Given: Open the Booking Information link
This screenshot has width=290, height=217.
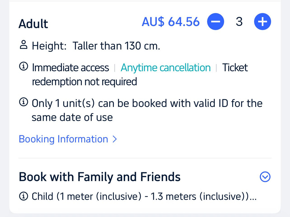Looking at the screenshot, I should [63, 139].
